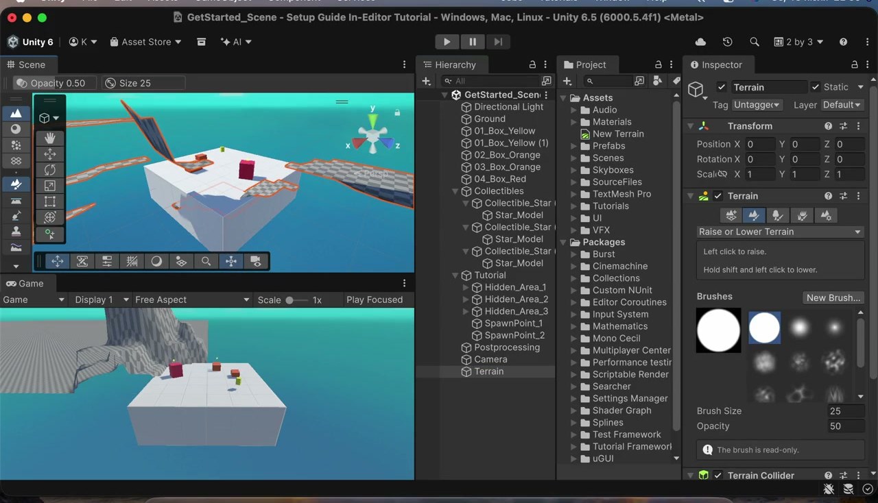Select the Hand view tool in Scene
This screenshot has width=878, height=503.
[50, 138]
